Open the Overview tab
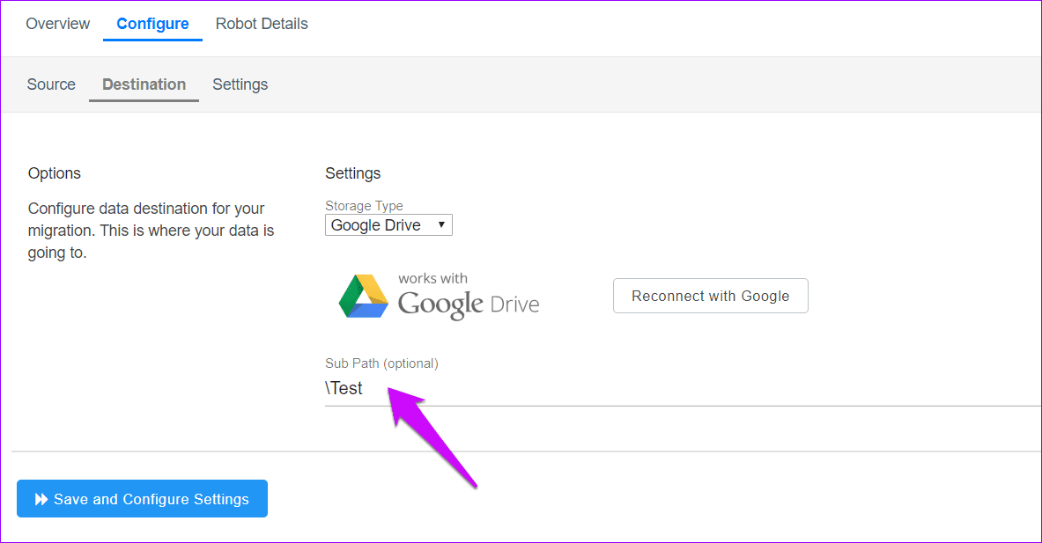The image size is (1042, 543). click(x=58, y=24)
